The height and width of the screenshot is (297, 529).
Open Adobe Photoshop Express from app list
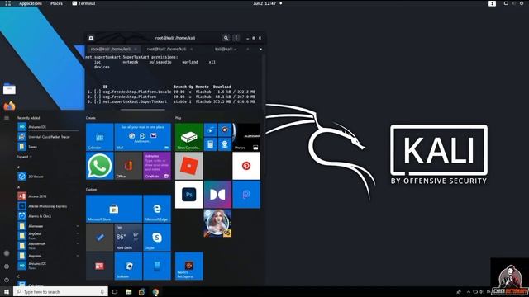(x=48, y=206)
